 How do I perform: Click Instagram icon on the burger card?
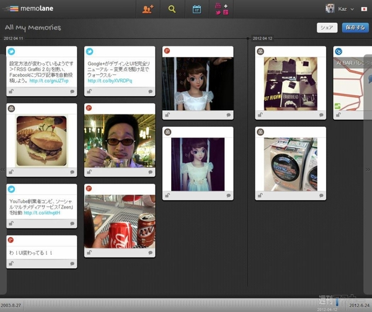point(11,108)
